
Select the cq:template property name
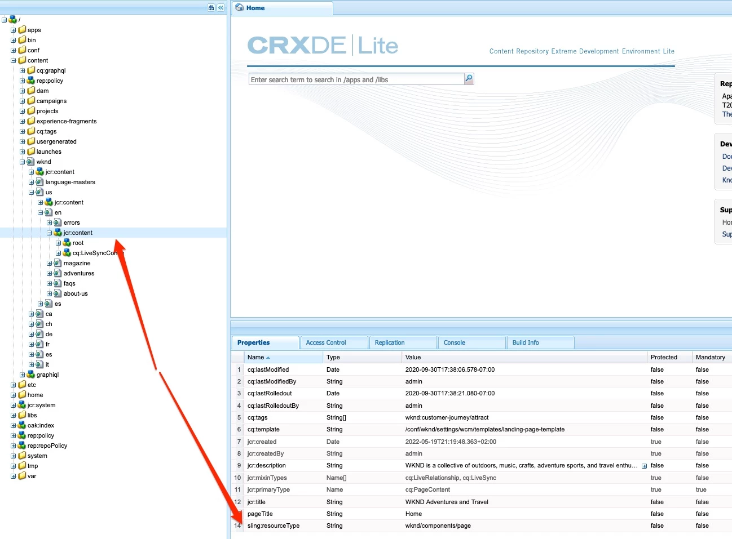(263, 429)
